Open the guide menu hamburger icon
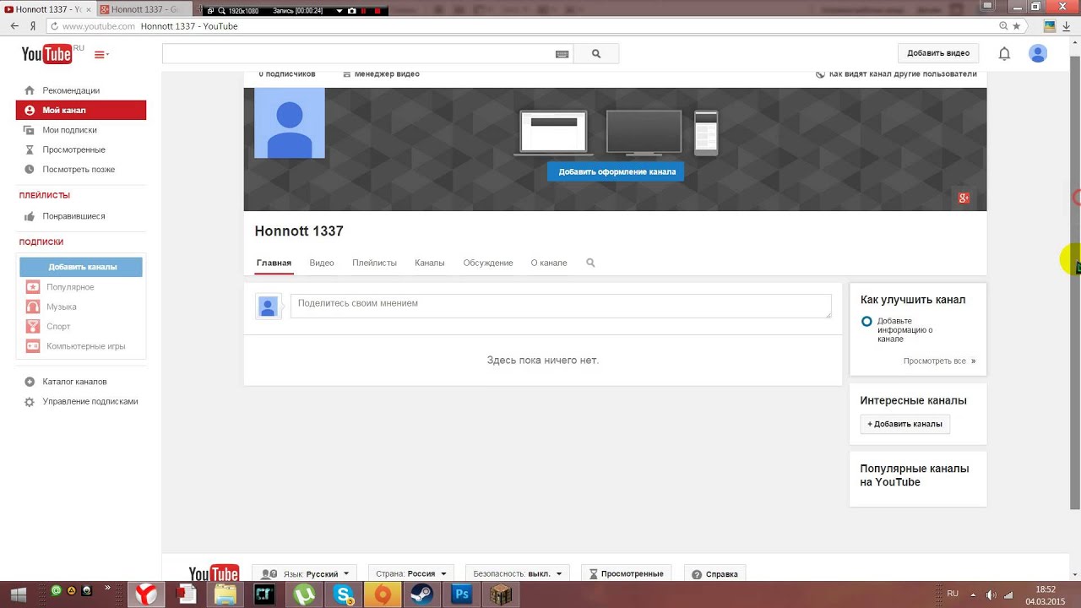The image size is (1081, 608). click(x=101, y=54)
